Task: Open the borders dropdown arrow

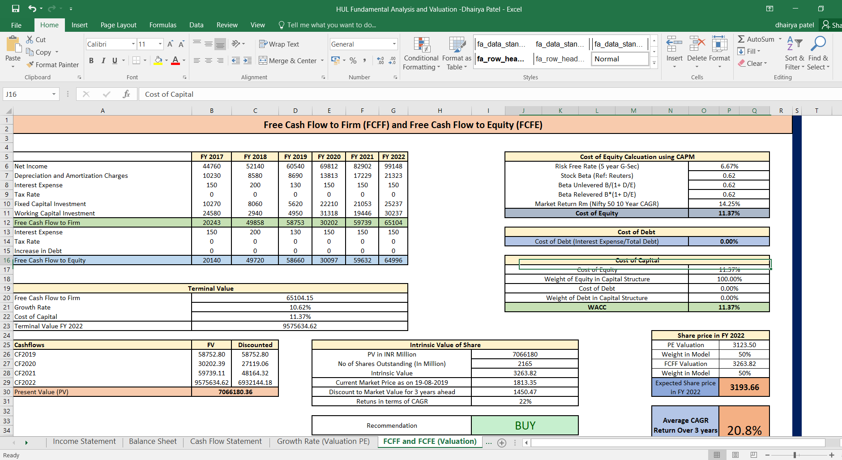Action: (145, 60)
